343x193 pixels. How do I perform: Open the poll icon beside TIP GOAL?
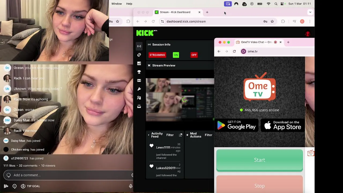coord(6,186)
